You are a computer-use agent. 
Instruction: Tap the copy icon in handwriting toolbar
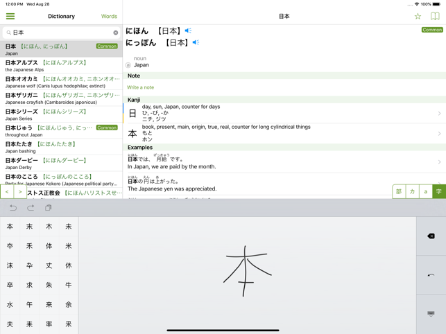(x=49, y=208)
